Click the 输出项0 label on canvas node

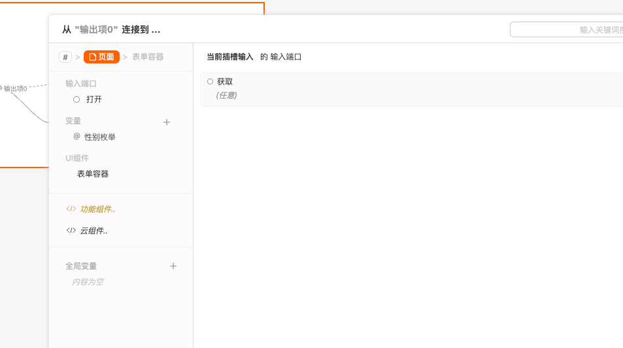click(x=15, y=88)
